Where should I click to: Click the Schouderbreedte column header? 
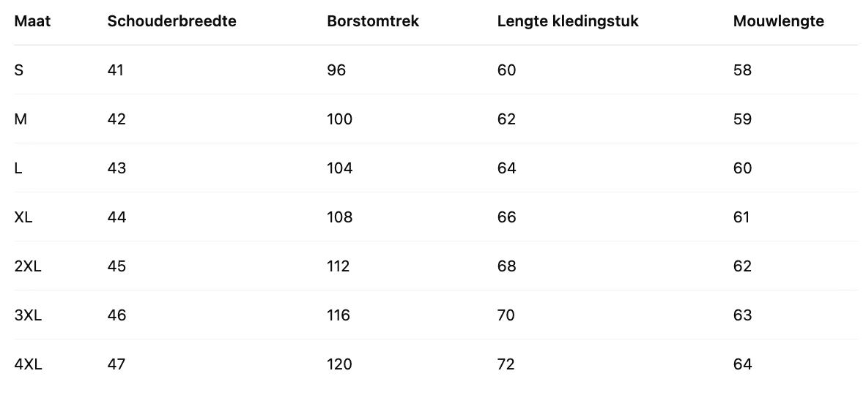[171, 21]
